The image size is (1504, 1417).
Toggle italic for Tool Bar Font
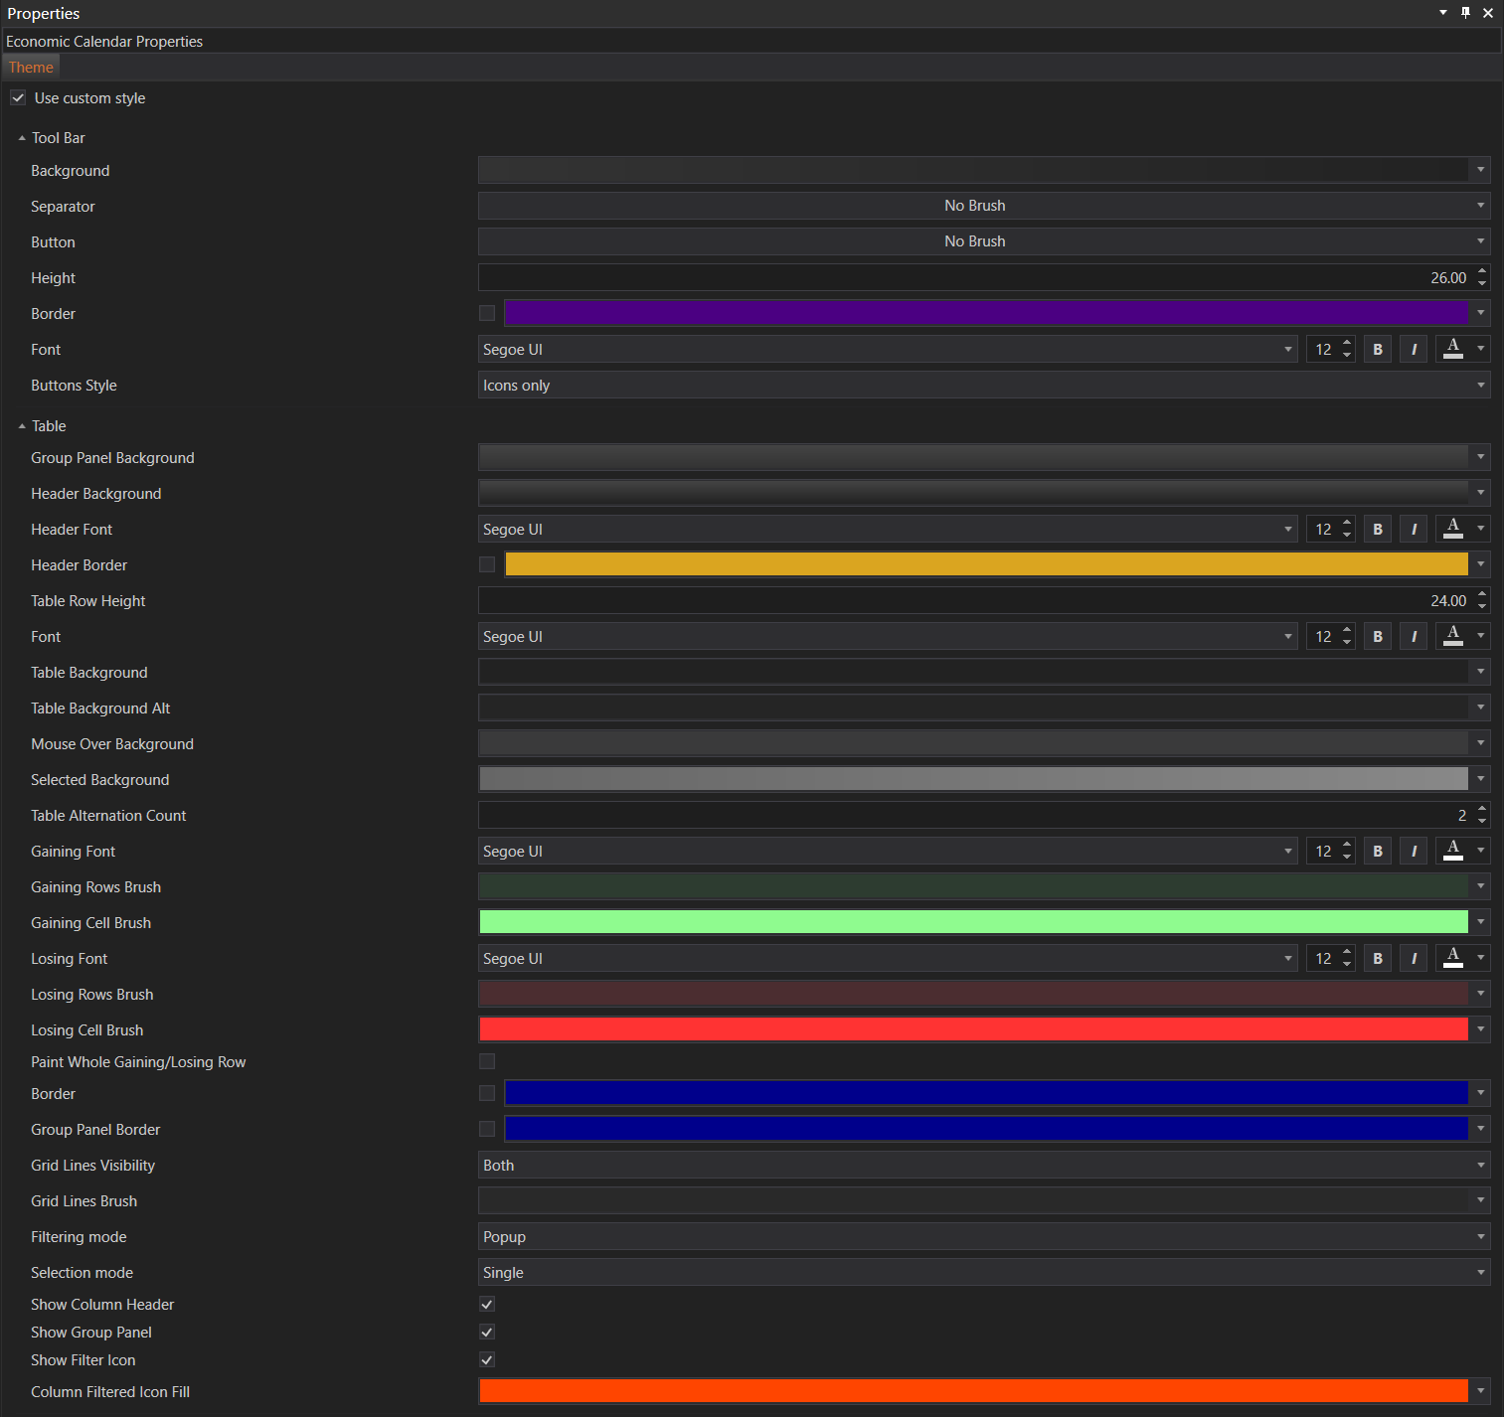point(1414,350)
